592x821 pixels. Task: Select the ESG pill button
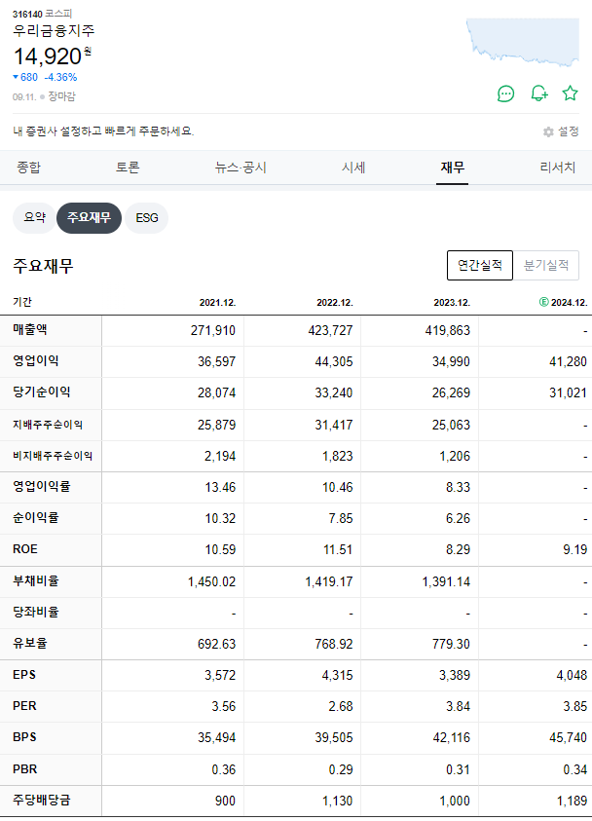pos(147,218)
